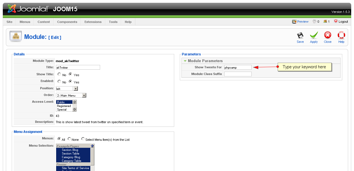
Task: Open the Position dropdown
Action: [75, 89]
